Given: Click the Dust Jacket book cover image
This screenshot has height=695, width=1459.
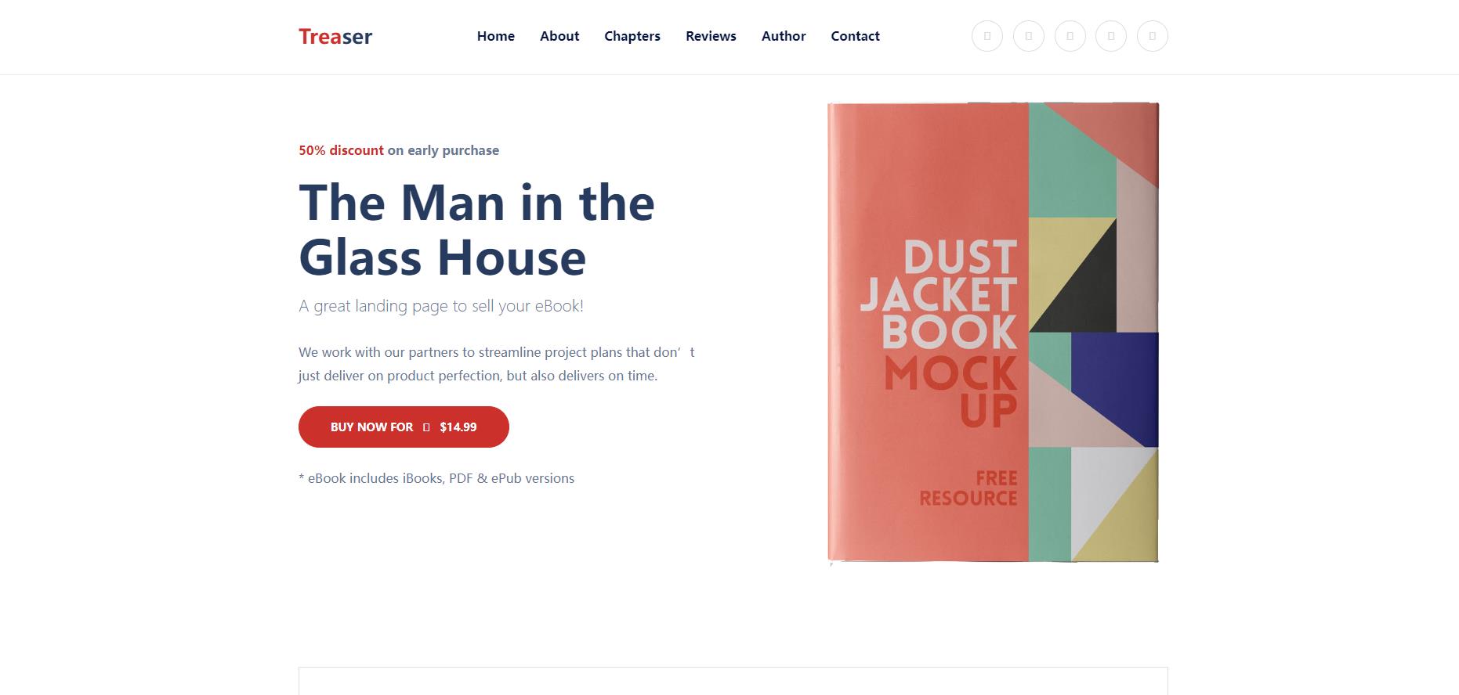Looking at the screenshot, I should tap(994, 333).
